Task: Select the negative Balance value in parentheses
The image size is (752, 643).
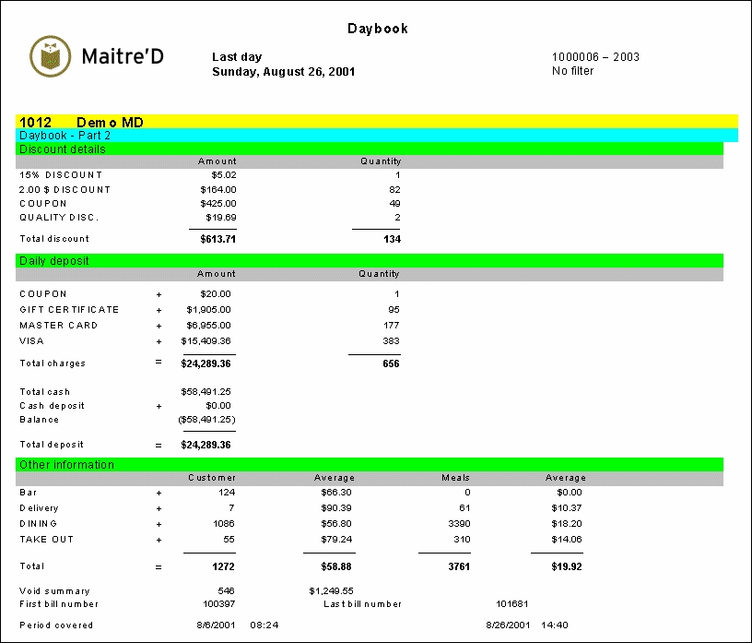Action: (208, 420)
